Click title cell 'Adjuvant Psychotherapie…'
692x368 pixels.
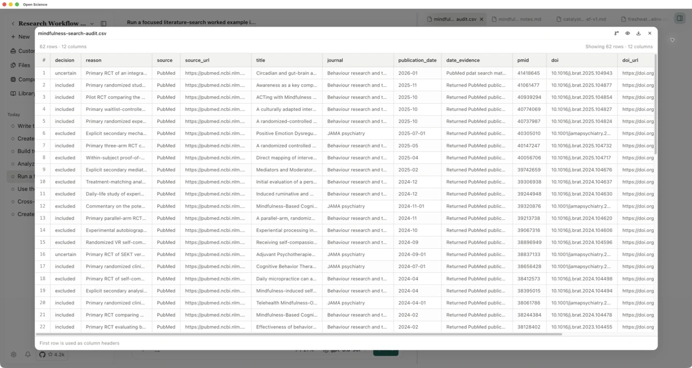click(286, 255)
